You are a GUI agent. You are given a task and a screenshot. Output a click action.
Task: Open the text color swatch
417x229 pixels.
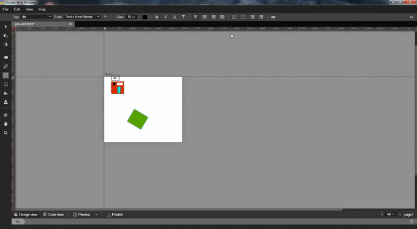[145, 17]
